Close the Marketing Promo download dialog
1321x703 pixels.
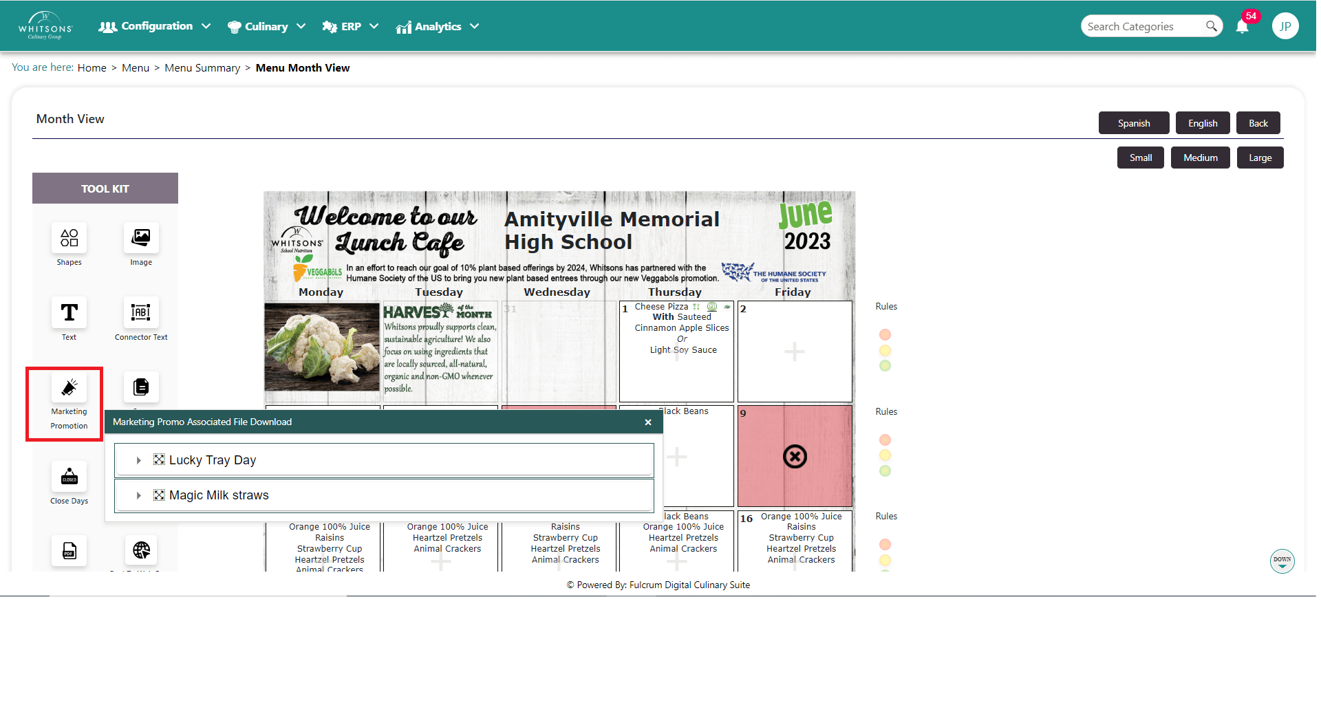coord(647,422)
